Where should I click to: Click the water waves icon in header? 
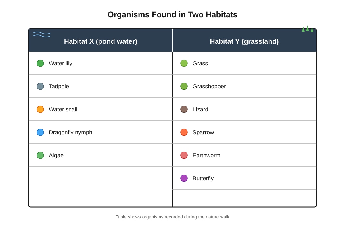tap(42, 34)
